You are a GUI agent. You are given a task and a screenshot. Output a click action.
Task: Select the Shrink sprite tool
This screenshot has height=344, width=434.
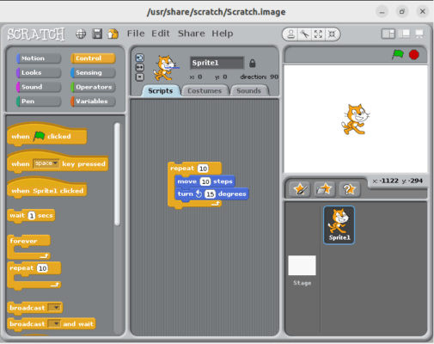(x=332, y=34)
